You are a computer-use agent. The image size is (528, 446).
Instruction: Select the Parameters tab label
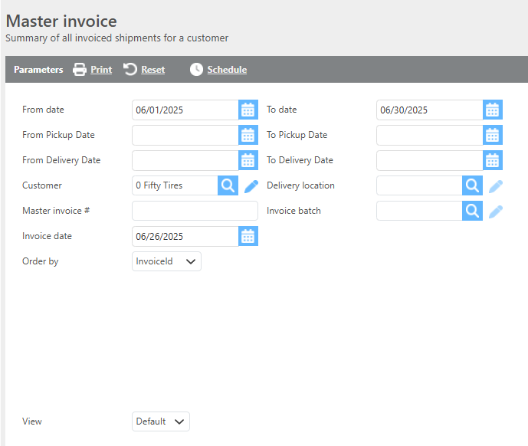(x=38, y=70)
